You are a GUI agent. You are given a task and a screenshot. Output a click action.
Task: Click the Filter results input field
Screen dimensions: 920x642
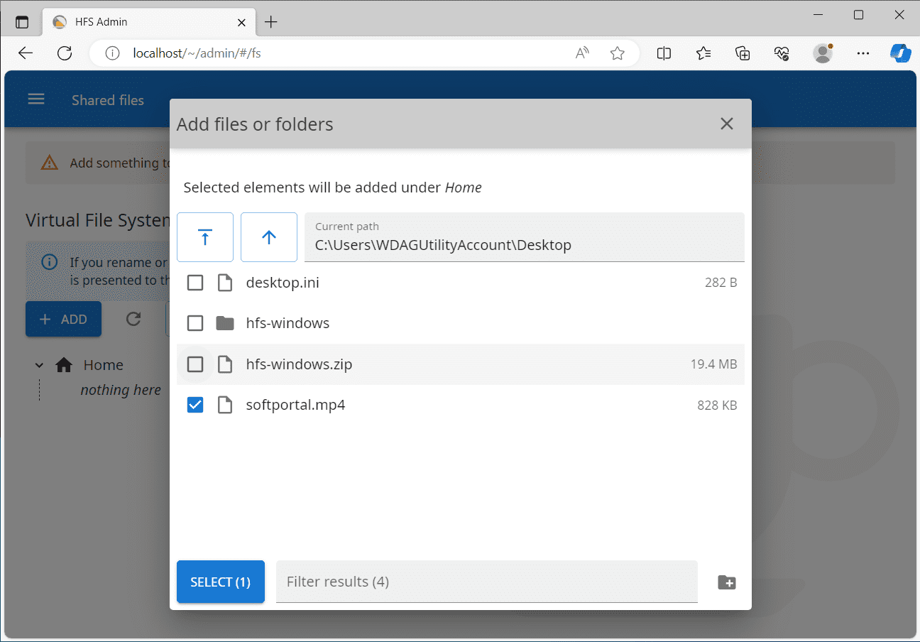[486, 582]
